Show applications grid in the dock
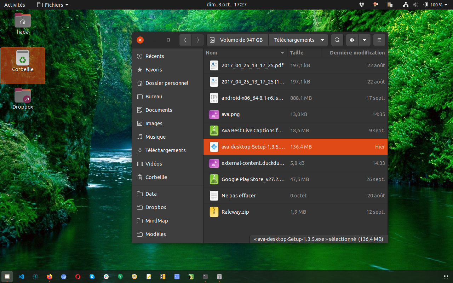The image size is (453, 283). tap(446, 277)
